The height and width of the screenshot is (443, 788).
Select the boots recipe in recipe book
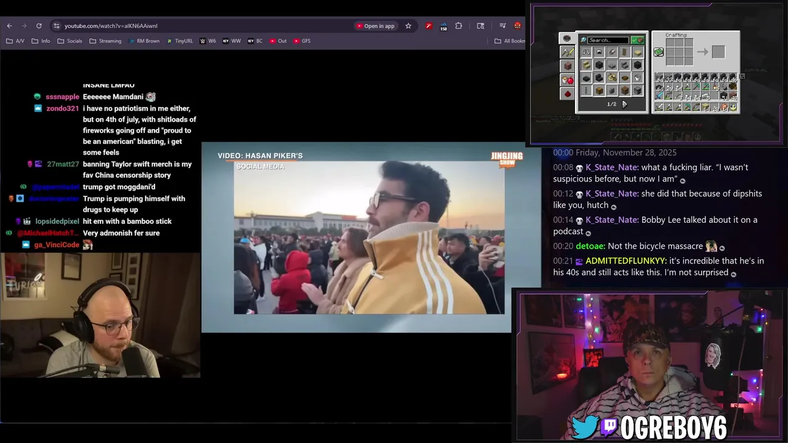coord(586,52)
